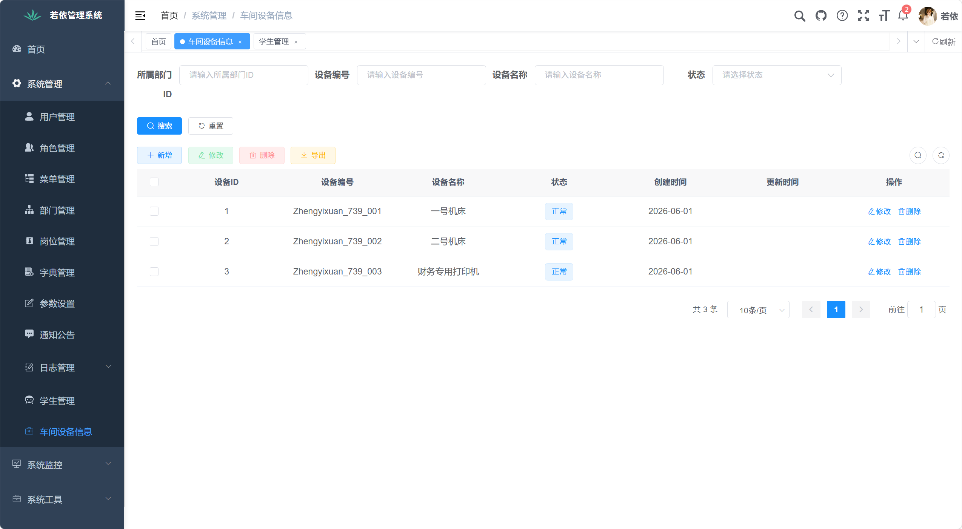Edit the 财务专用打印机 row via 修改
This screenshot has width=962, height=529.
[x=879, y=272]
